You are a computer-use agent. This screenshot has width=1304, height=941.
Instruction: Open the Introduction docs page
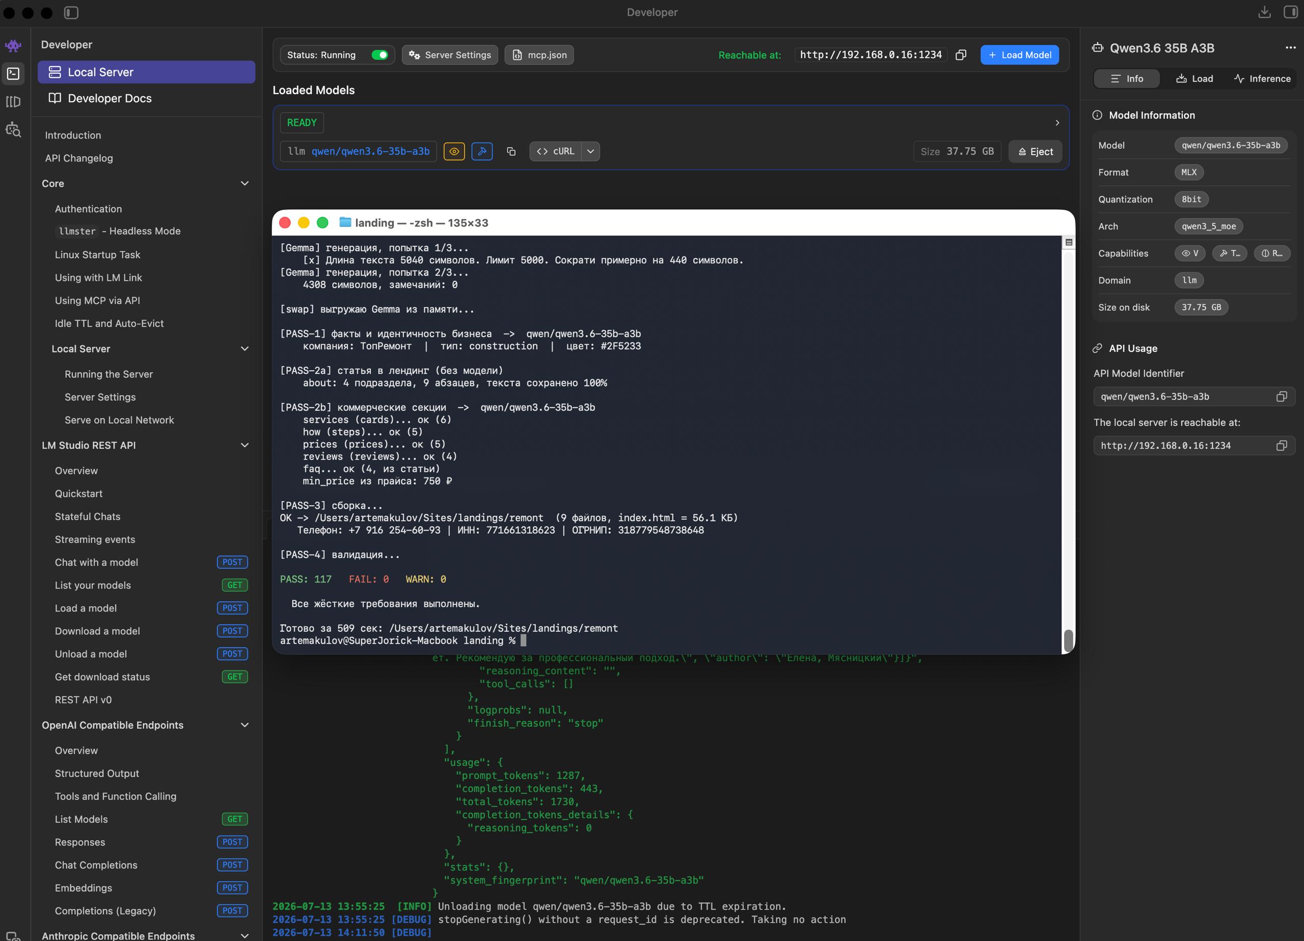tap(73, 135)
